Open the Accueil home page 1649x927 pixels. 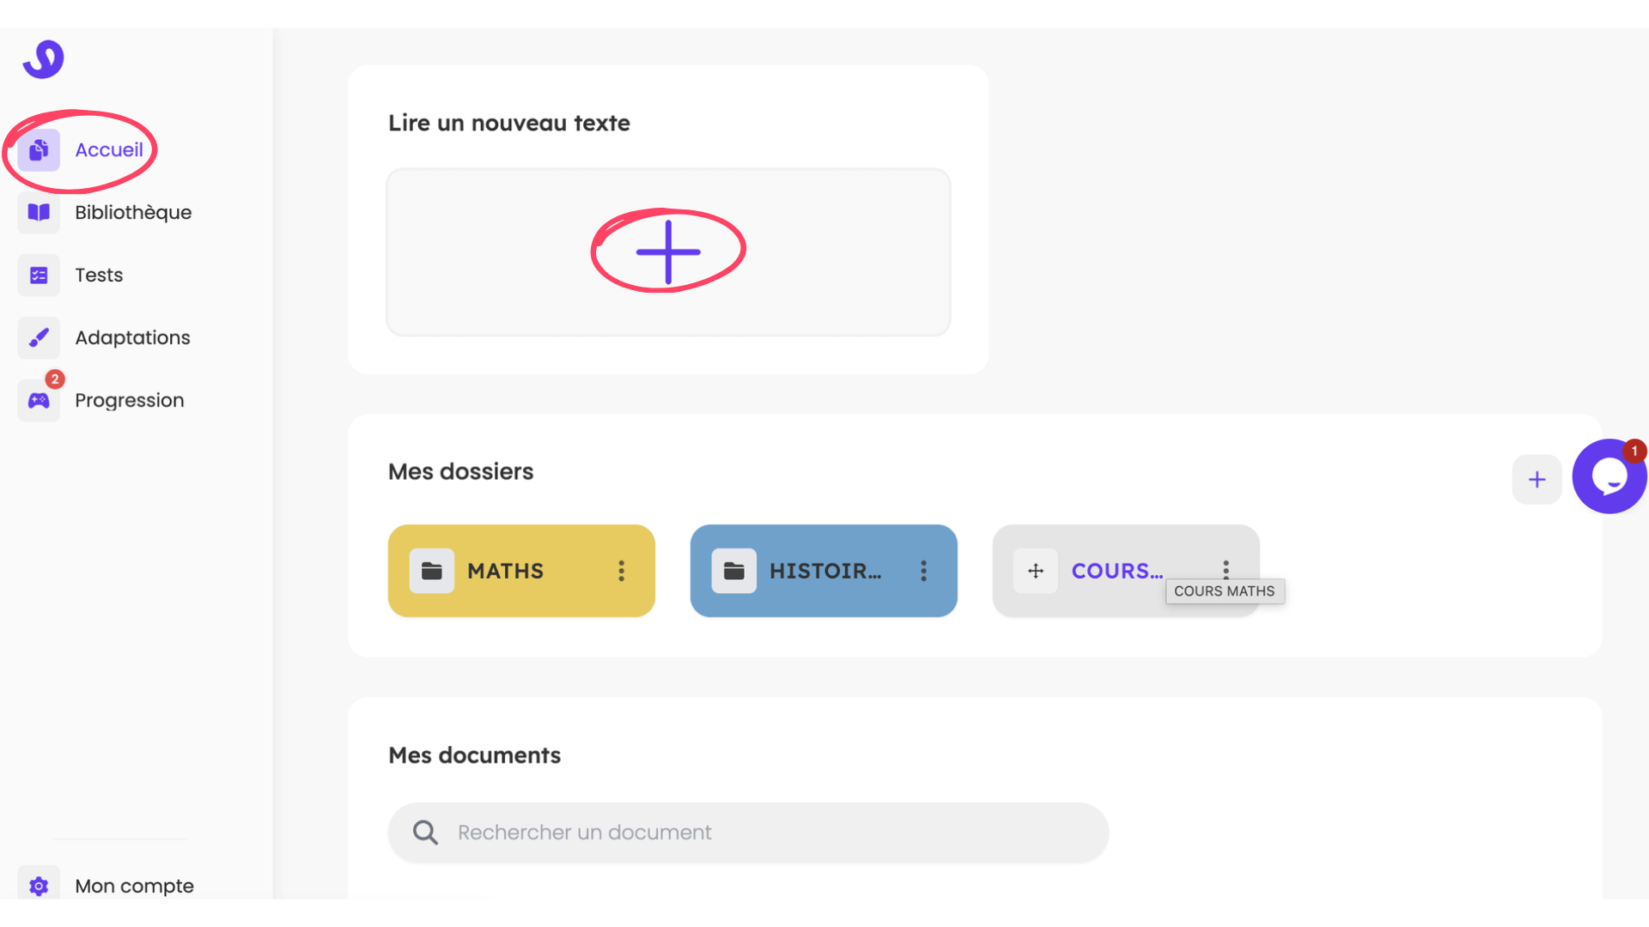point(108,150)
